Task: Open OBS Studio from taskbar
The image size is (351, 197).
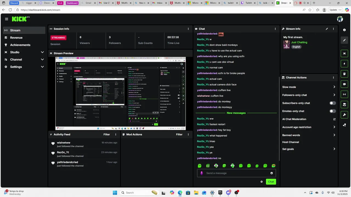Action: tap(236, 193)
